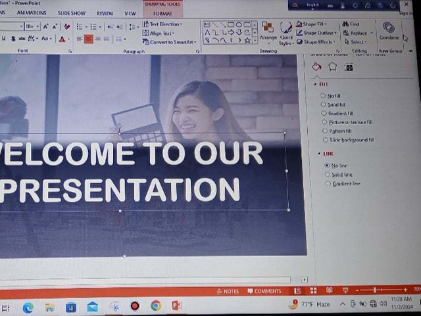Switch to Normal view in status bar
This screenshot has height=316, width=421.
click(x=297, y=290)
